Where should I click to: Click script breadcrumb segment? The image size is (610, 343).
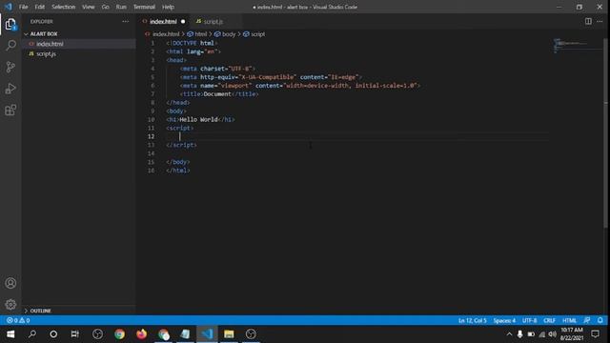tap(257, 34)
